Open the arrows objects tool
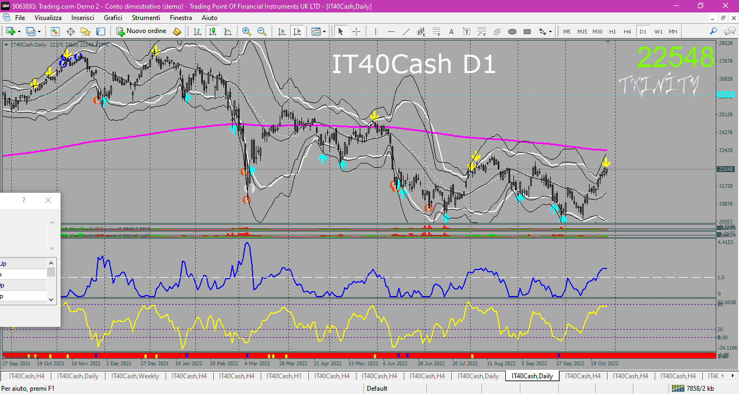The height and width of the screenshot is (394, 739). pos(542,31)
